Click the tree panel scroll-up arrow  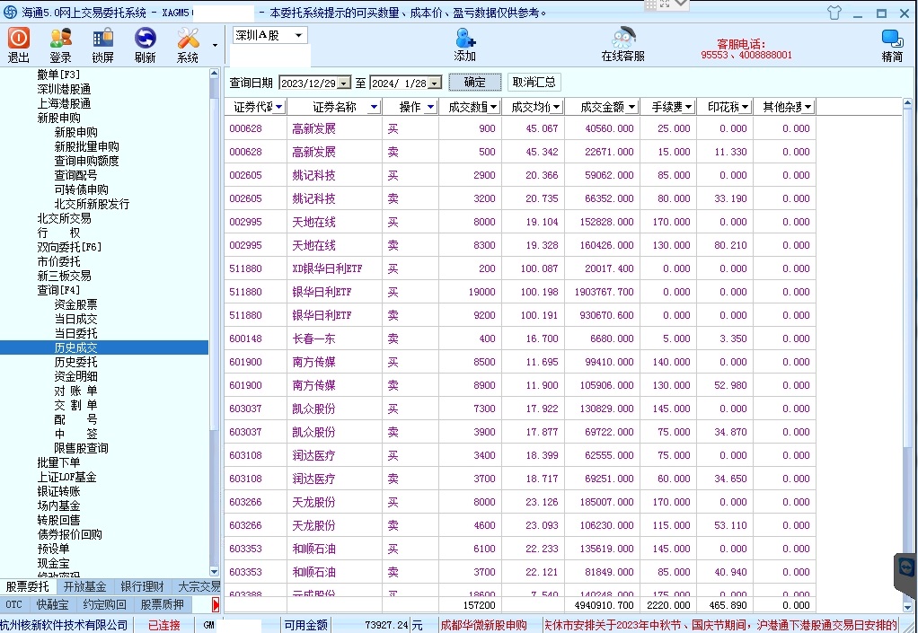[214, 73]
